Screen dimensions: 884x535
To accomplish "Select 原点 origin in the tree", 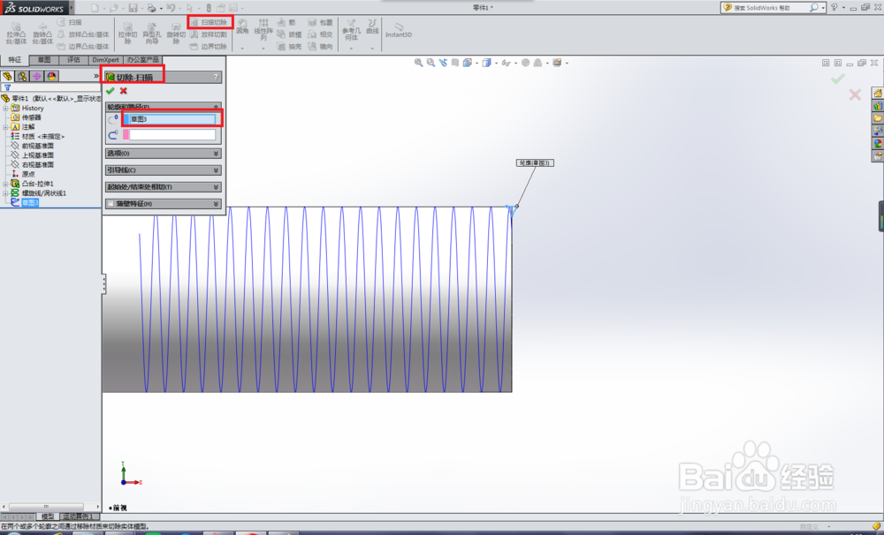I will pyautogui.click(x=28, y=175).
